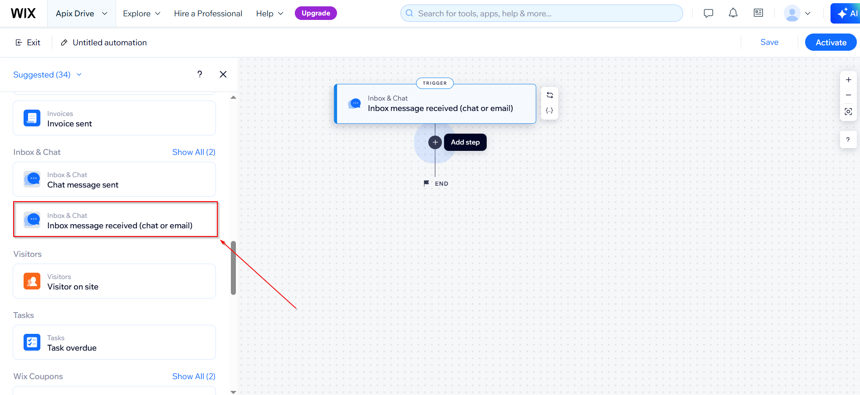Open the Apix Drive site dropdown

82,14
